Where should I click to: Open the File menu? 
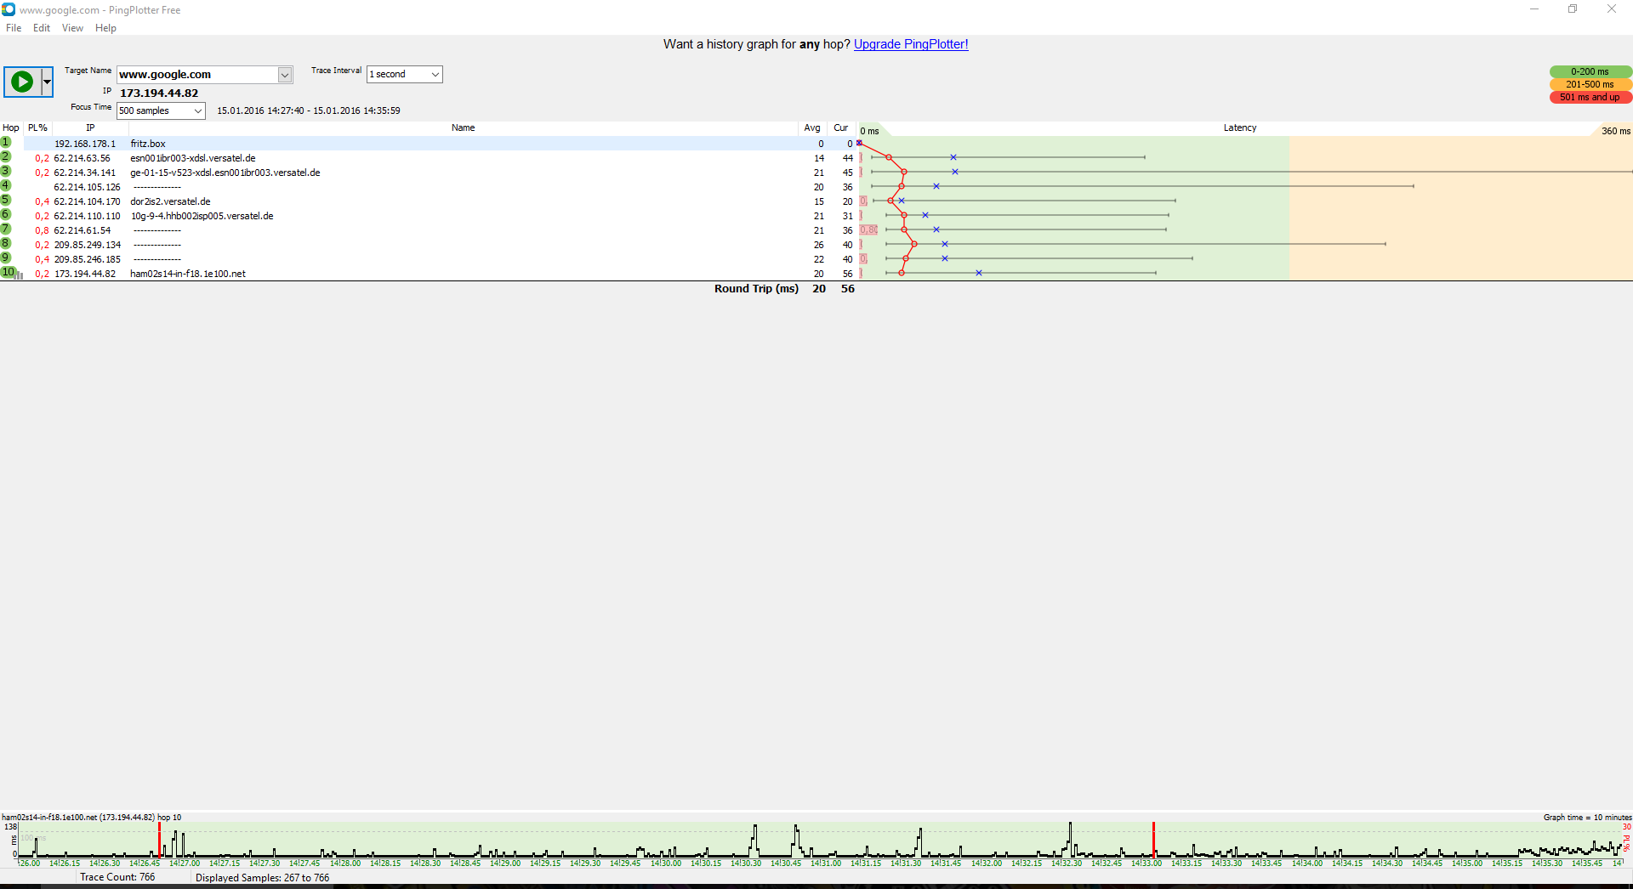14,28
